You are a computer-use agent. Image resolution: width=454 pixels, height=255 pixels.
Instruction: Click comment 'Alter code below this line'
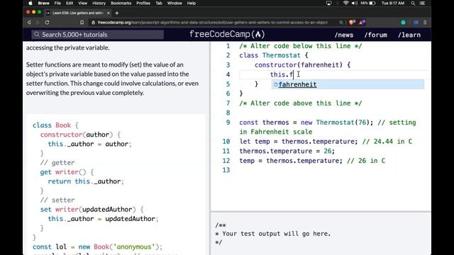click(x=301, y=46)
